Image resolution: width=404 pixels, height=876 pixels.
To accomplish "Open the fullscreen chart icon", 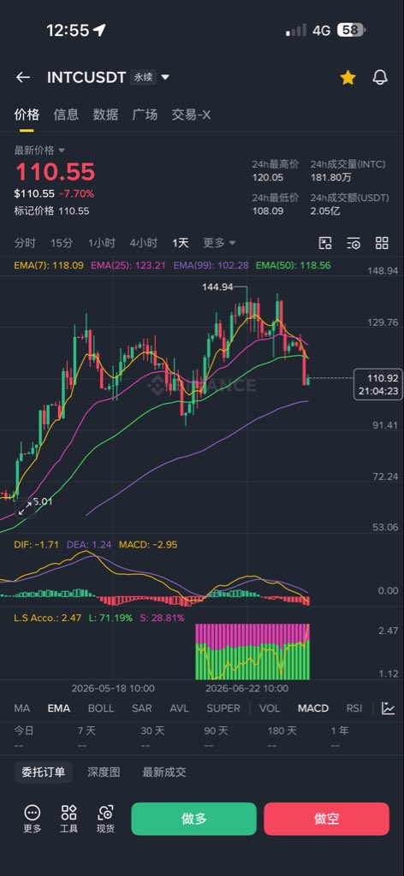I will [325, 243].
